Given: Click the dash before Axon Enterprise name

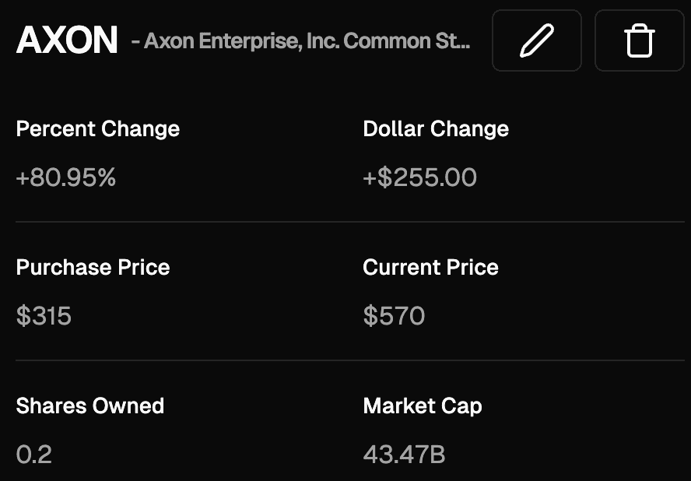Looking at the screenshot, I should coord(135,42).
